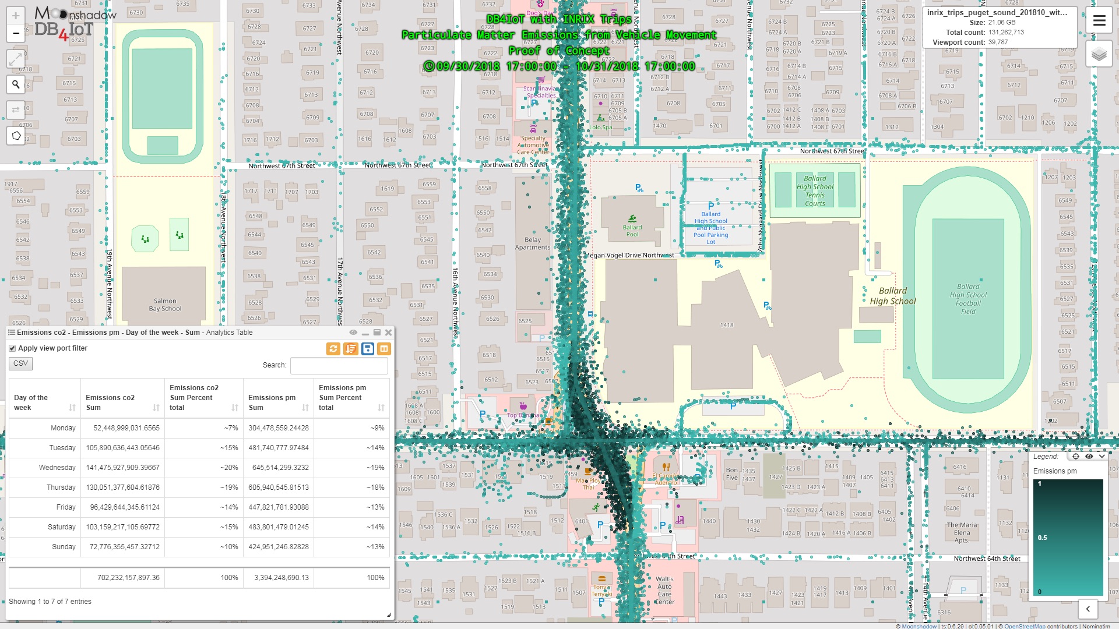Collapse the Legend with the chevron down
1119x629 pixels.
tap(1101, 457)
